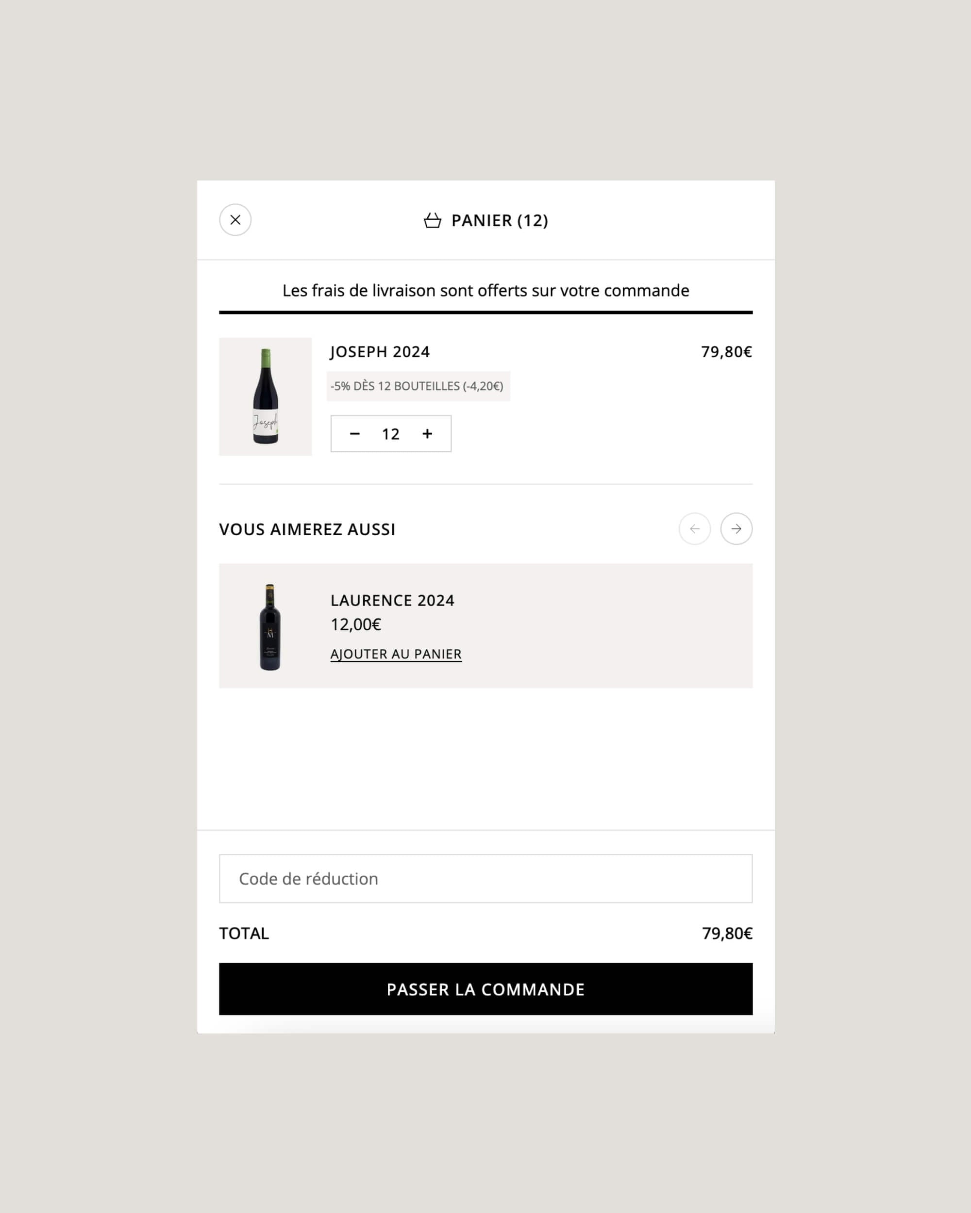971x1213 pixels.
Task: Click the Passer La Commande button
Action: (485, 989)
